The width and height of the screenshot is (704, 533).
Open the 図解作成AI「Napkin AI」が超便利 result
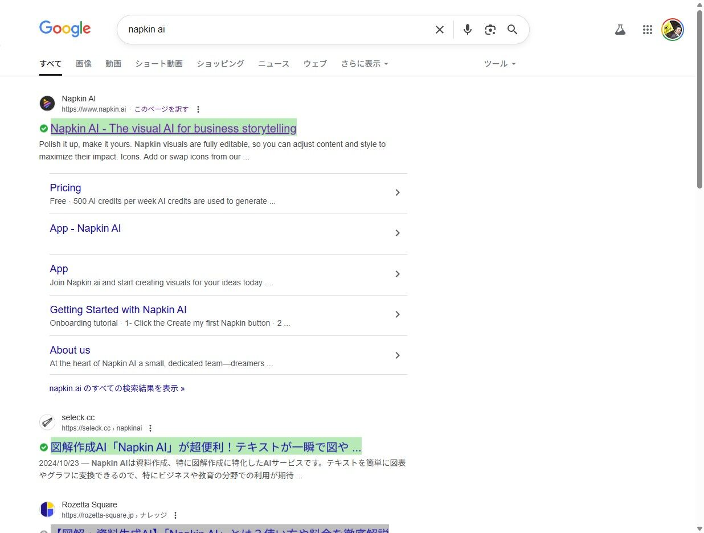206,446
